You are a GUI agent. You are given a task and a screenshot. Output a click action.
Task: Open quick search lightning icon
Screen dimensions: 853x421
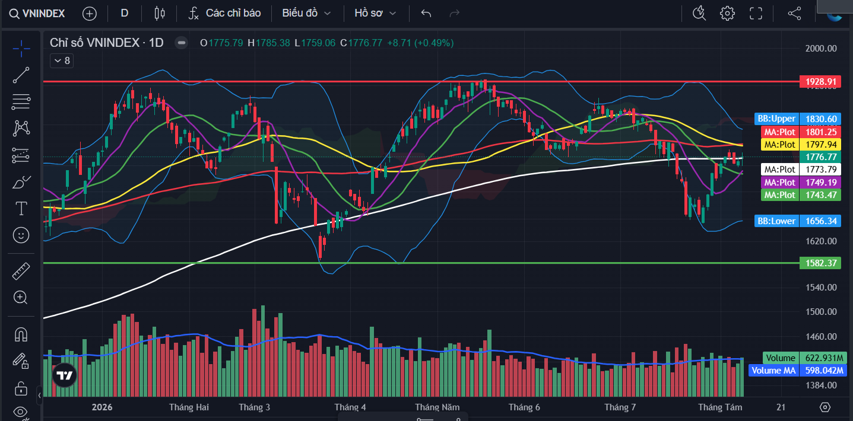pos(700,13)
